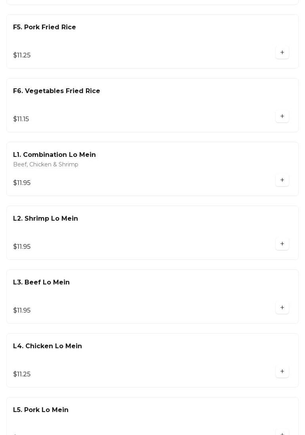Image resolution: width=305 pixels, height=435 pixels.
Task: Click $11.95 price under Beef Lo Mein
Action: click(22, 311)
